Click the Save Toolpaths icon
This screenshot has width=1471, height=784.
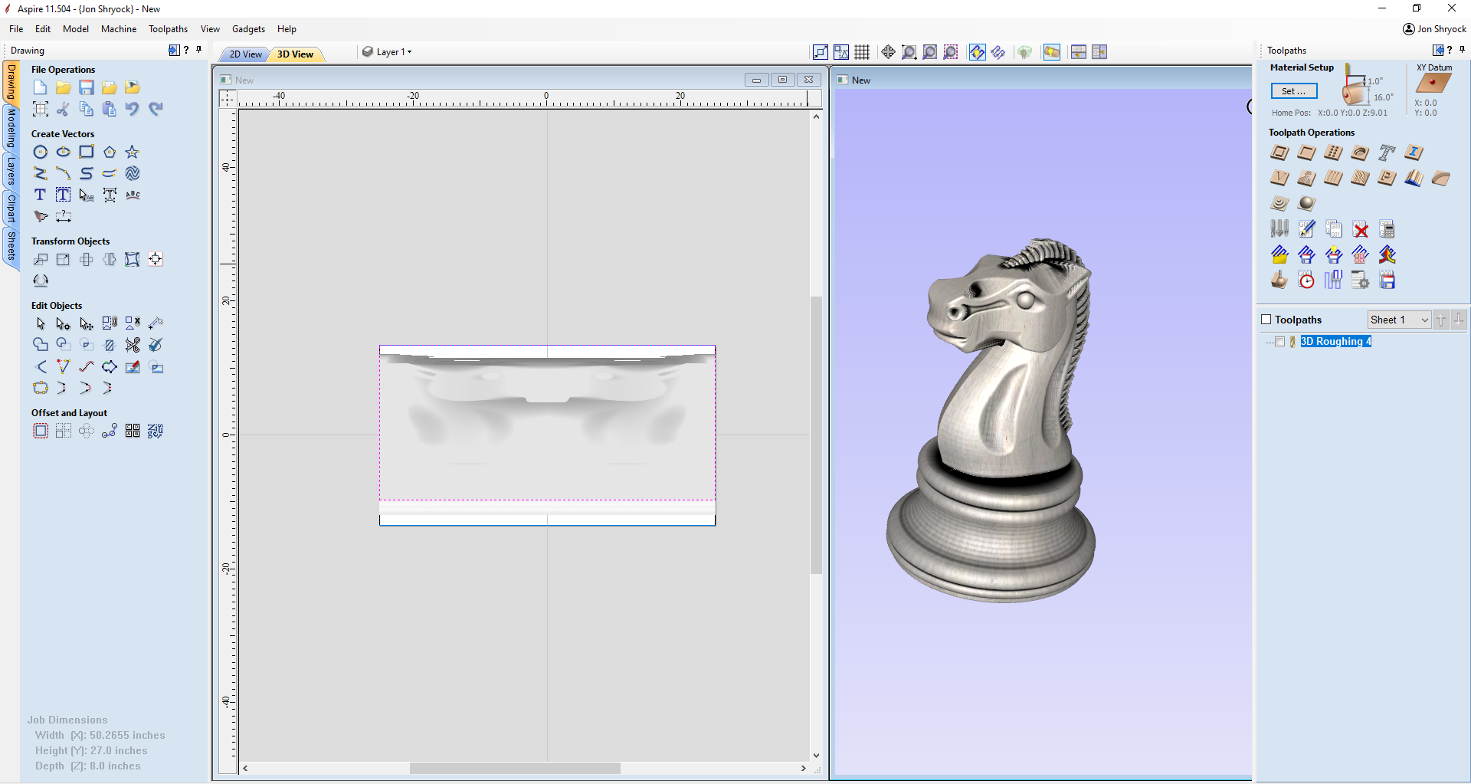point(1387,280)
